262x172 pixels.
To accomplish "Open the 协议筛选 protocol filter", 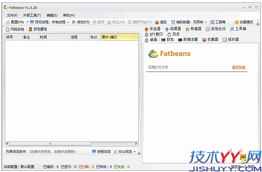I will click(123, 152).
